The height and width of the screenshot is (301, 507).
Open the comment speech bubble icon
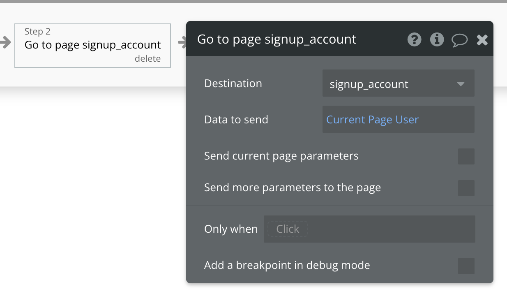click(x=459, y=39)
